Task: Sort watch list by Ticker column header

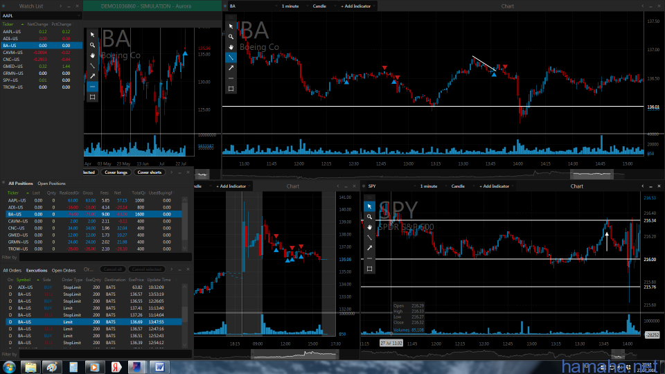Action: [x=8, y=24]
